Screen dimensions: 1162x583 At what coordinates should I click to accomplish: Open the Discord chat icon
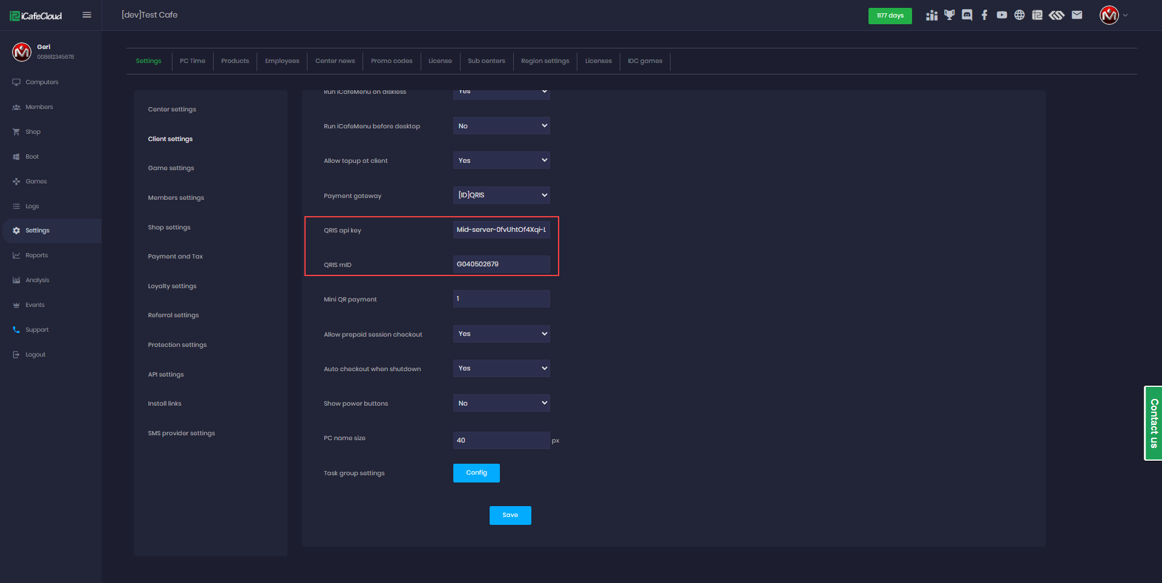pos(967,15)
